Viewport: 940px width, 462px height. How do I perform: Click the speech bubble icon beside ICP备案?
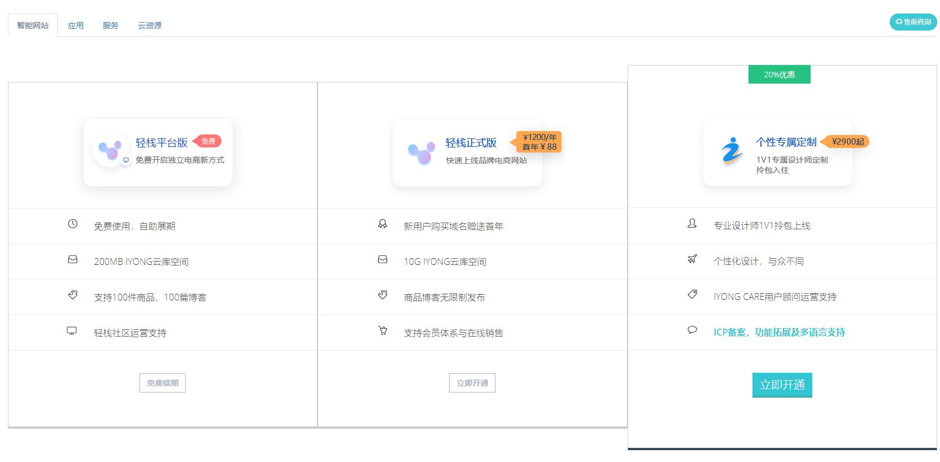pos(692,330)
